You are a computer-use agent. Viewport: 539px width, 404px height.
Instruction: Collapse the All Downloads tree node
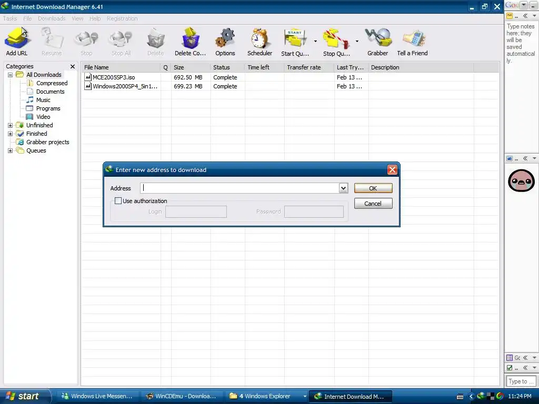tap(11, 75)
